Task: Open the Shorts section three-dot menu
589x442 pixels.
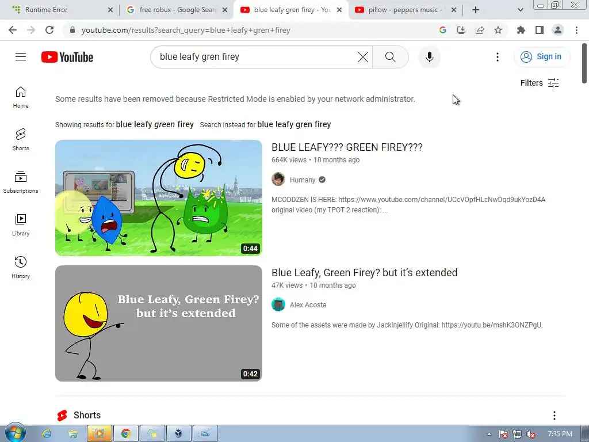Action: pyautogui.click(x=554, y=416)
